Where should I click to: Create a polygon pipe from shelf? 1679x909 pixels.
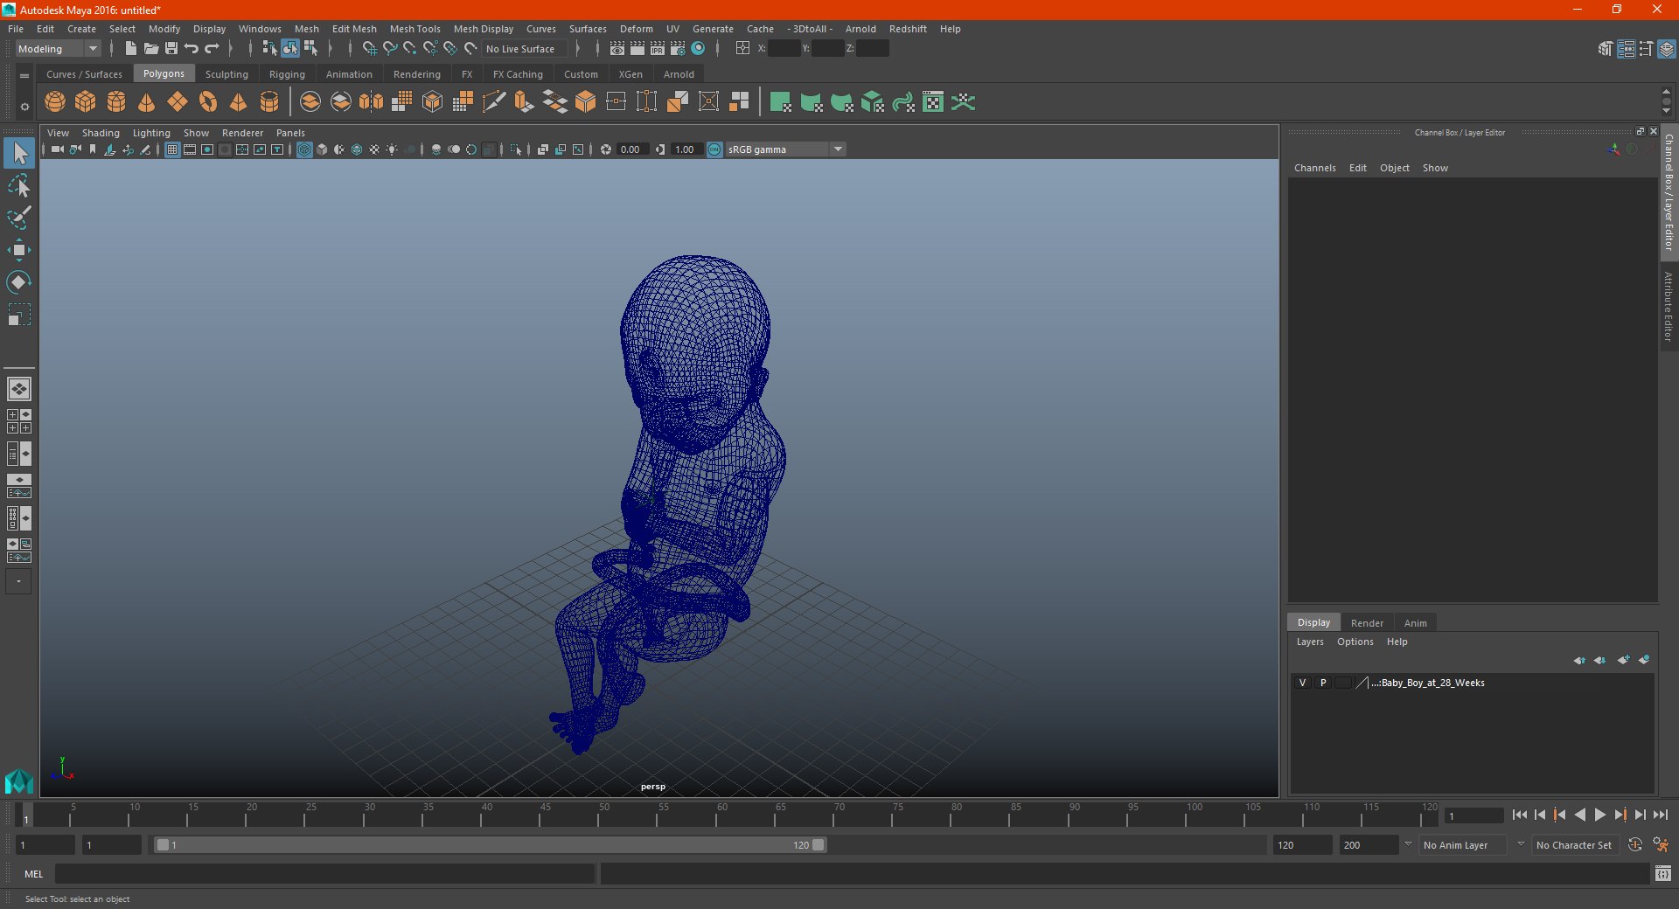(269, 102)
